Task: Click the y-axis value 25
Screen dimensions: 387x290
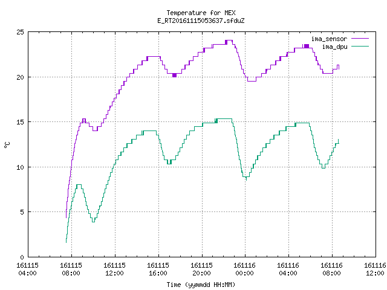Action: (x=20, y=32)
